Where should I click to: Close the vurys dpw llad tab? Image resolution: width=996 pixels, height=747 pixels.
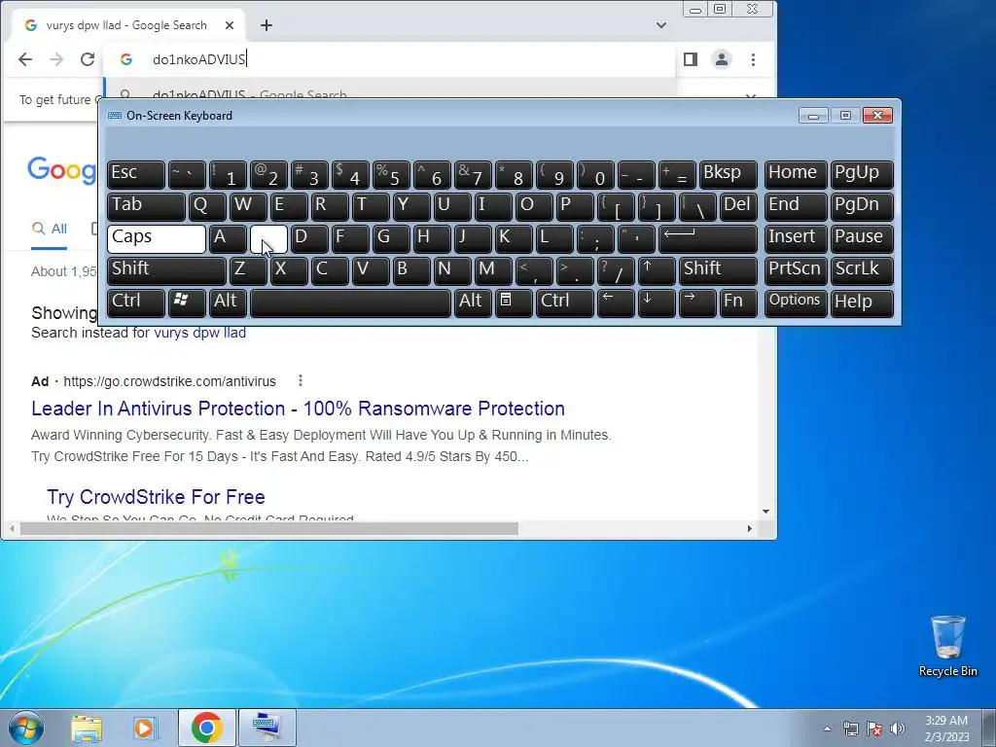230,25
